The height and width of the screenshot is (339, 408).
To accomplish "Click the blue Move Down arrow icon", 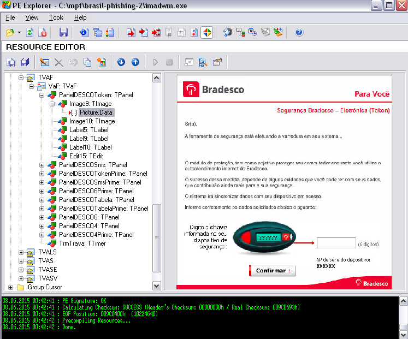I will click(121, 62).
